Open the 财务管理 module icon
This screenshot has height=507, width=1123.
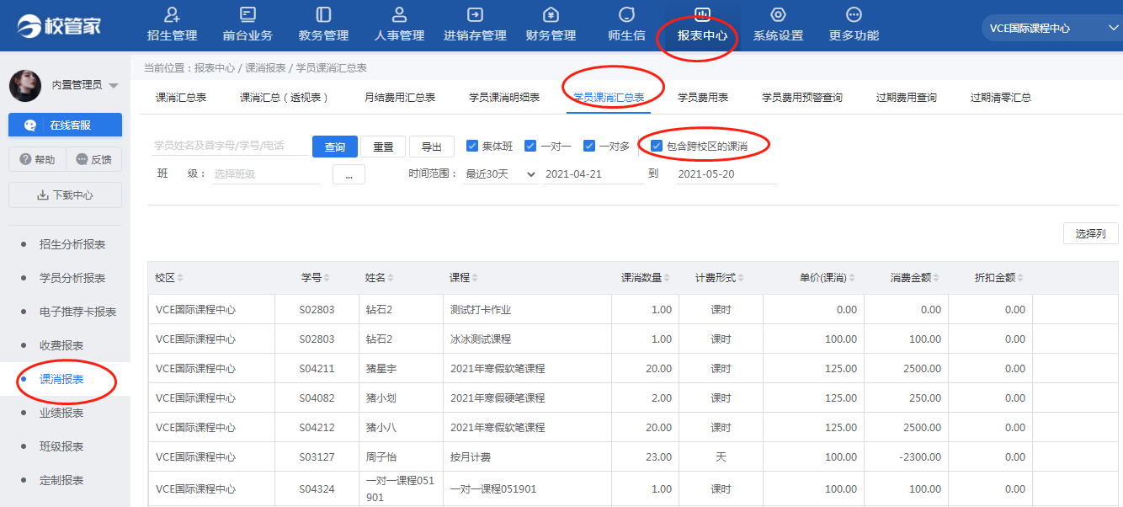click(x=551, y=14)
